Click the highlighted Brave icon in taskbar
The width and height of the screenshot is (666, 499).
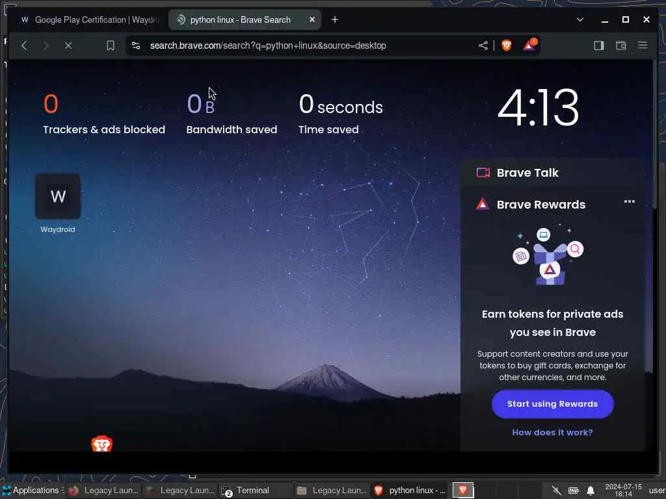point(463,491)
